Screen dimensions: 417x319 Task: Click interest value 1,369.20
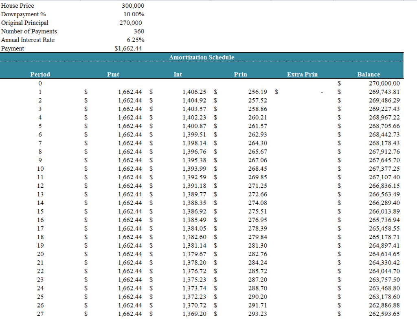[x=194, y=314]
